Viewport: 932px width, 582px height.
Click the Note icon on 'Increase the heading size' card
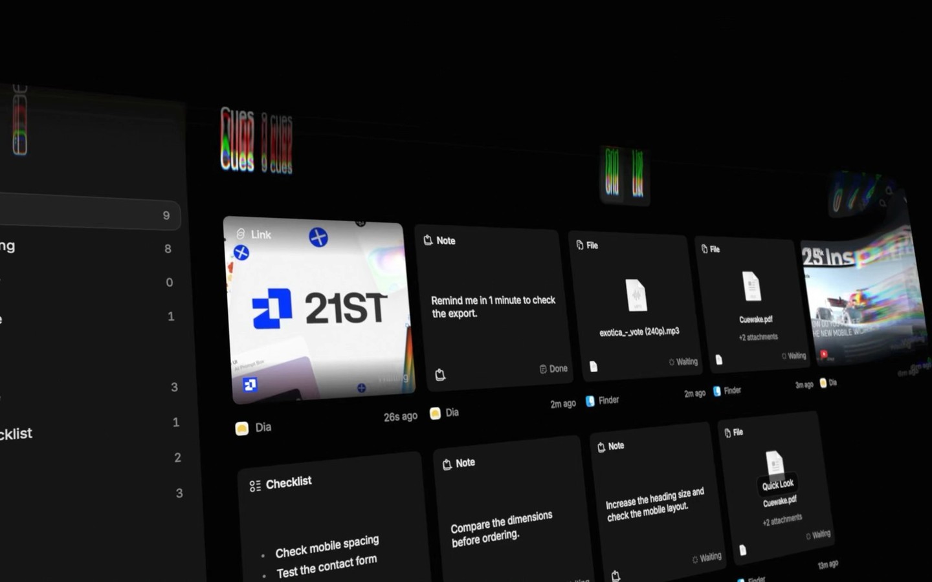click(601, 447)
